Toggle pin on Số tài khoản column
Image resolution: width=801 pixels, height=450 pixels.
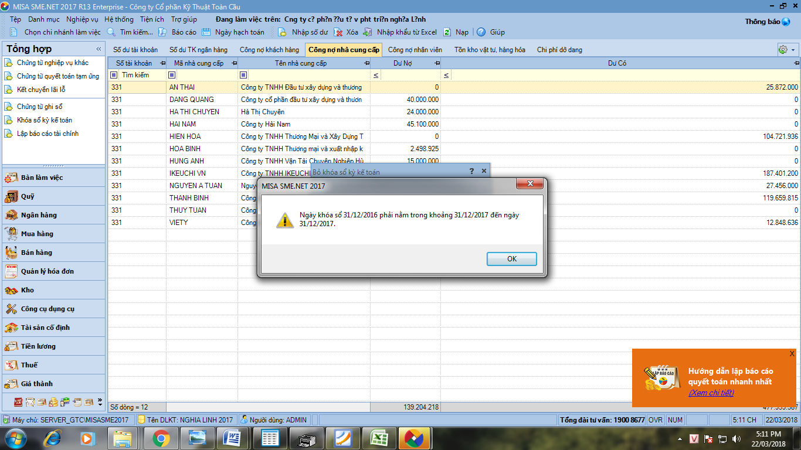[x=162, y=63]
